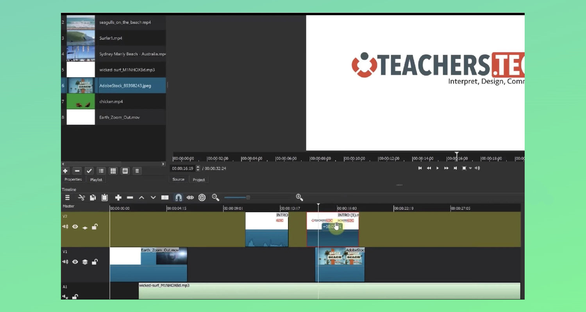Click the minus ripple delete icon in timeline toolbar
Image resolution: width=586 pixels, height=312 pixels.
[x=130, y=198]
